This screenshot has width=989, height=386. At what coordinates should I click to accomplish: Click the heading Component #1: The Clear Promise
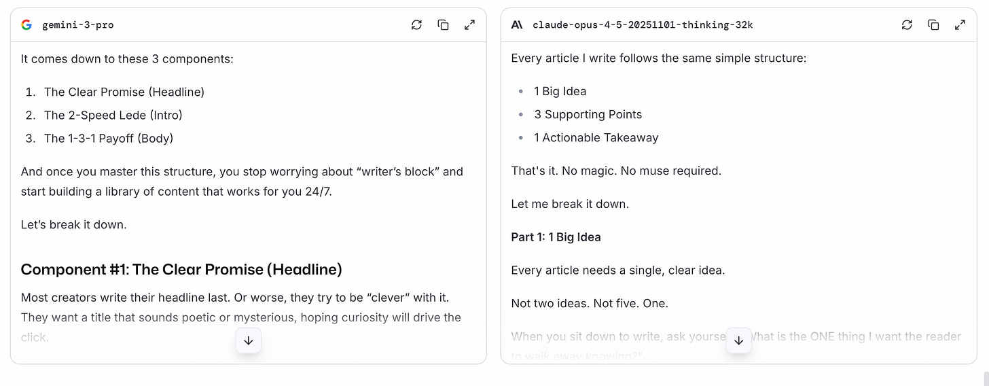pos(181,270)
